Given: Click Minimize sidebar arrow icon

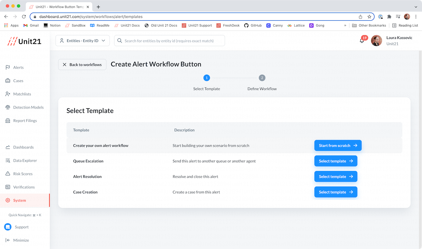Looking at the screenshot, I should (8, 240).
